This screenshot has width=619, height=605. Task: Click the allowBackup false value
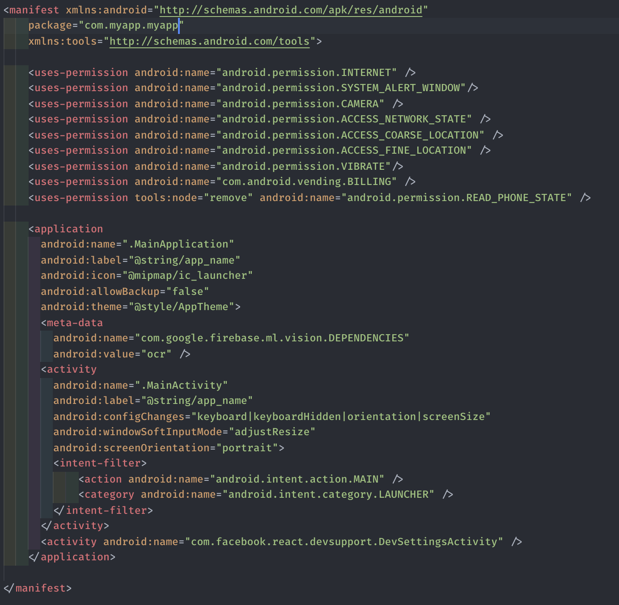pyautogui.click(x=187, y=291)
